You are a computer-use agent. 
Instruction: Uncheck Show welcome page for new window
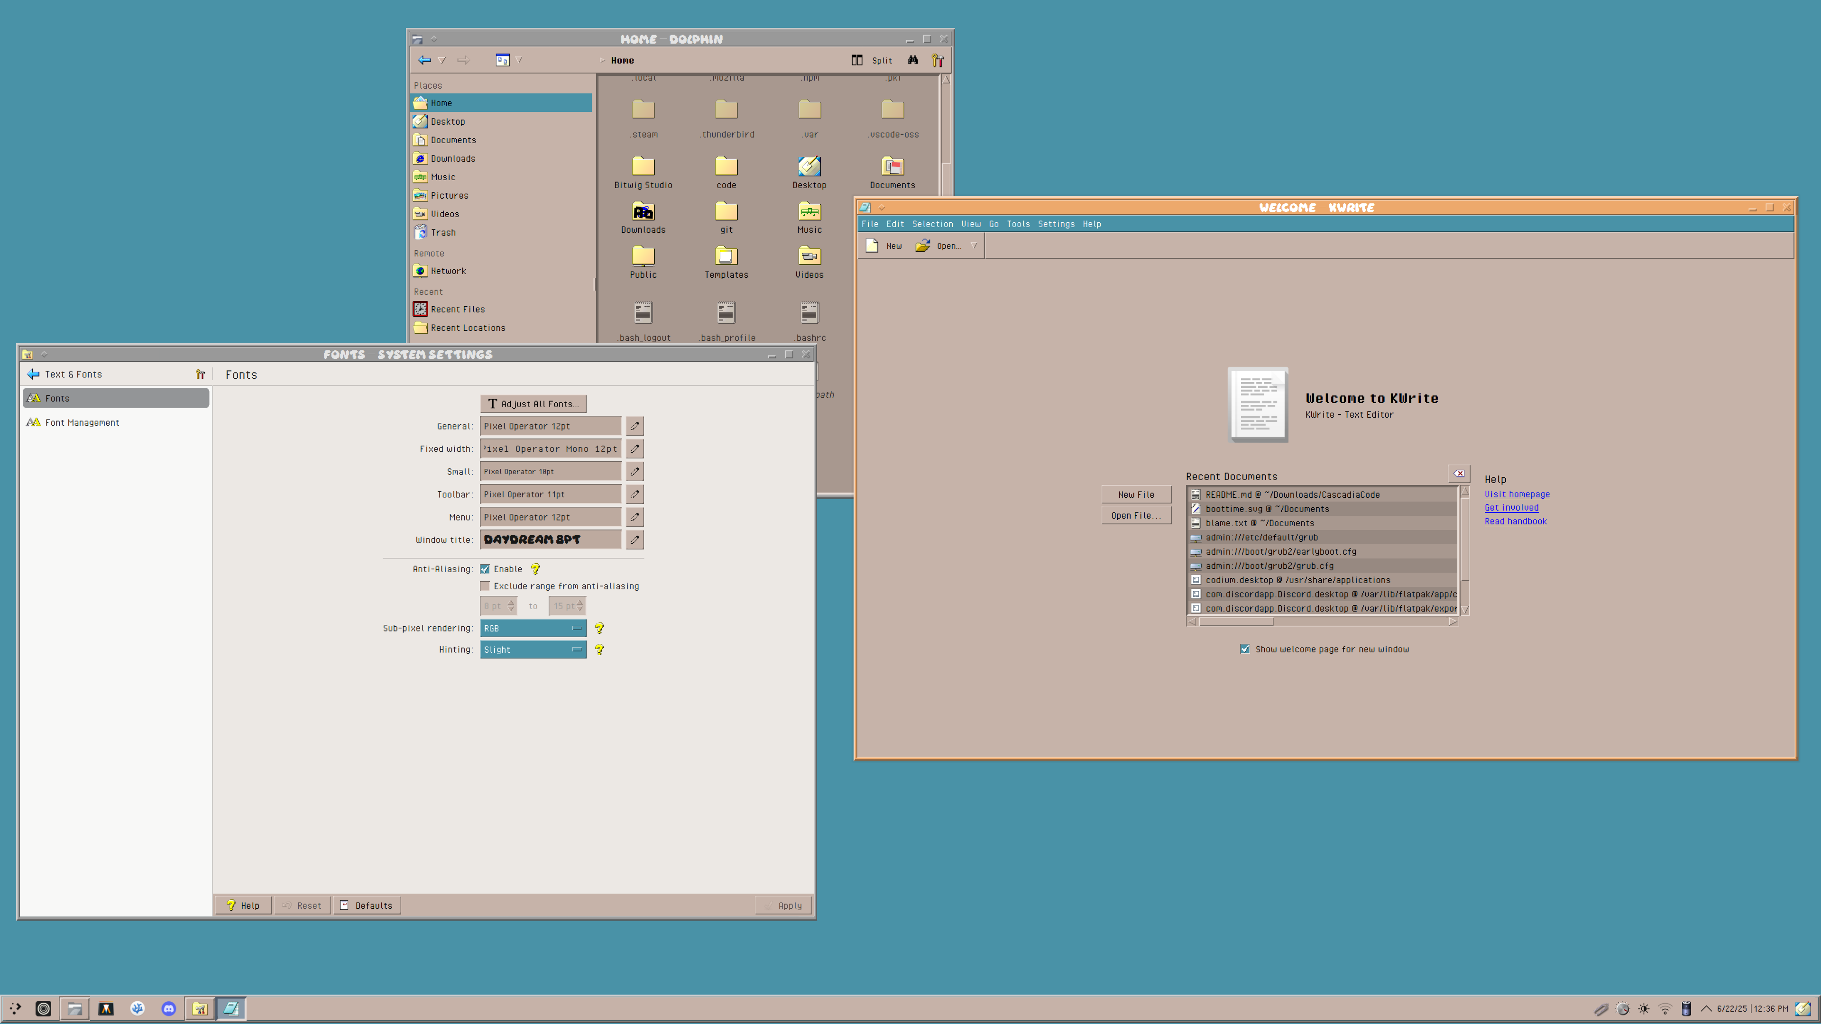coord(1245,649)
